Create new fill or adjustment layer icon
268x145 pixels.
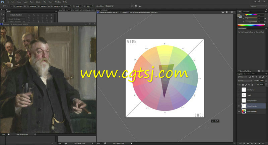pos(252,143)
